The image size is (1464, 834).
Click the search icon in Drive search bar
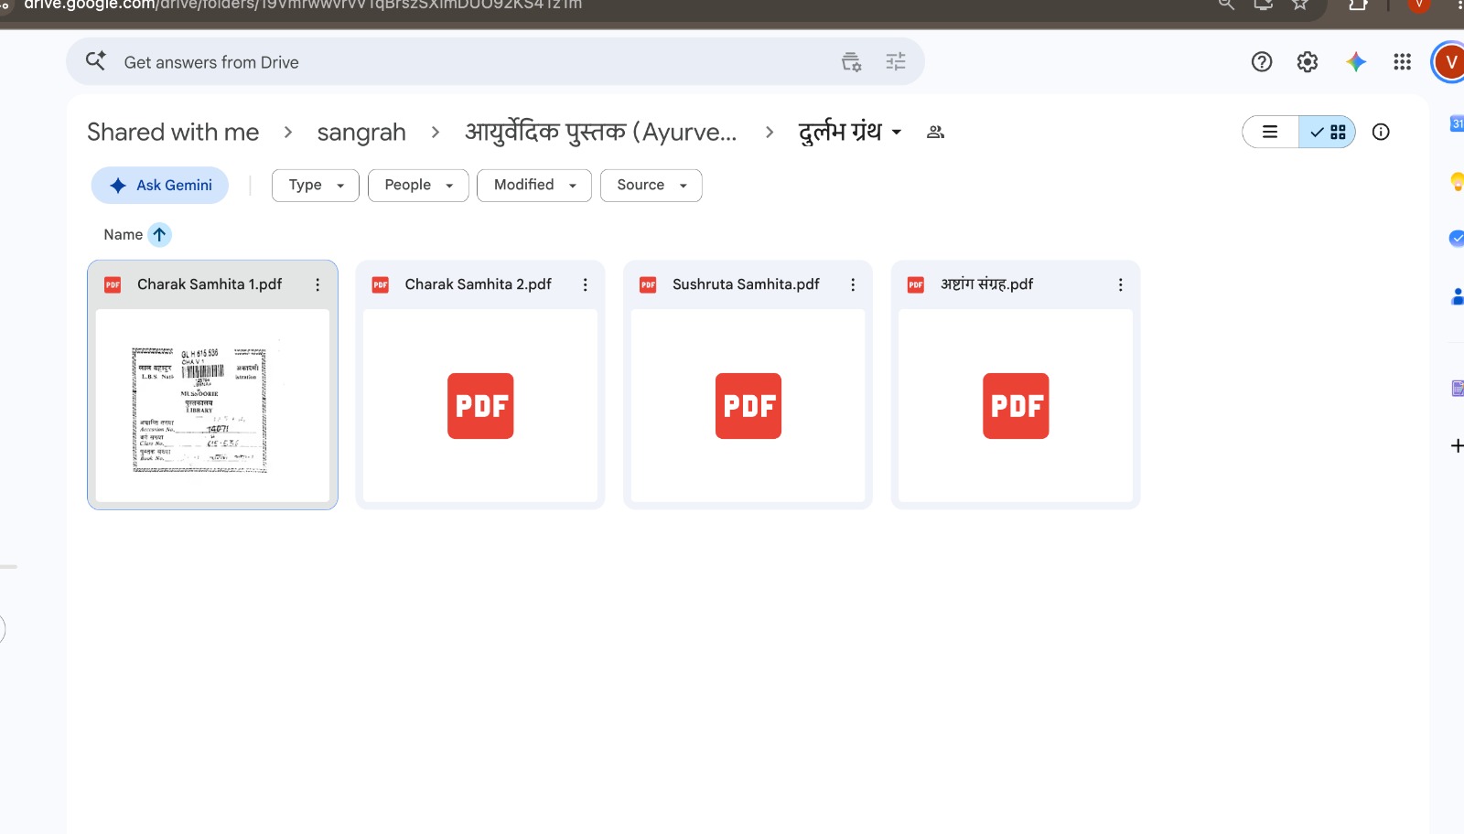click(95, 61)
